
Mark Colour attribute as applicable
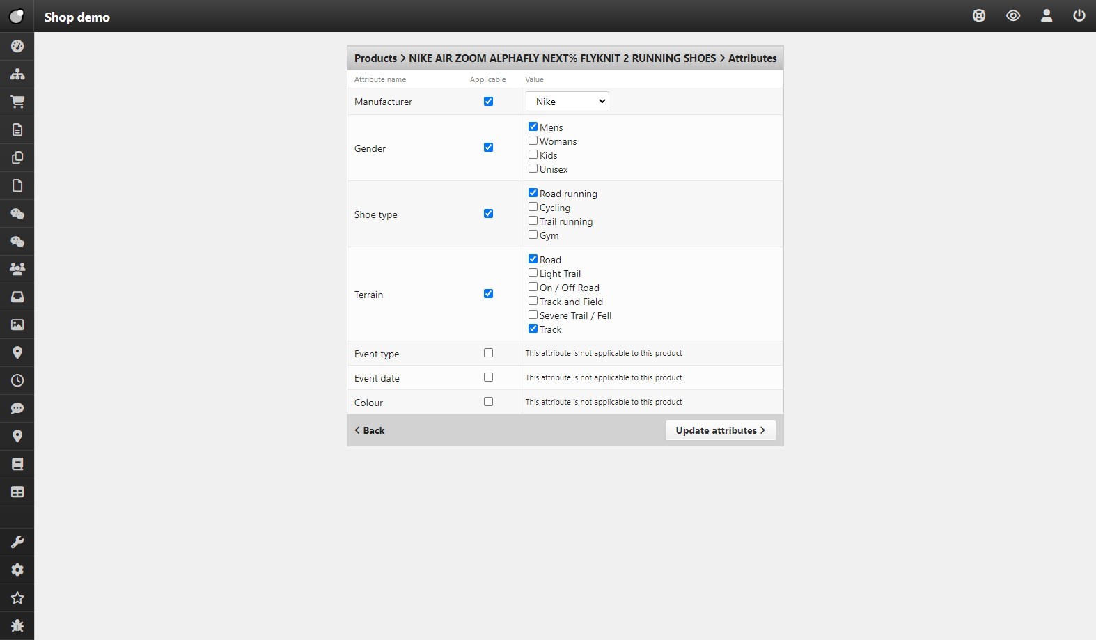point(488,402)
